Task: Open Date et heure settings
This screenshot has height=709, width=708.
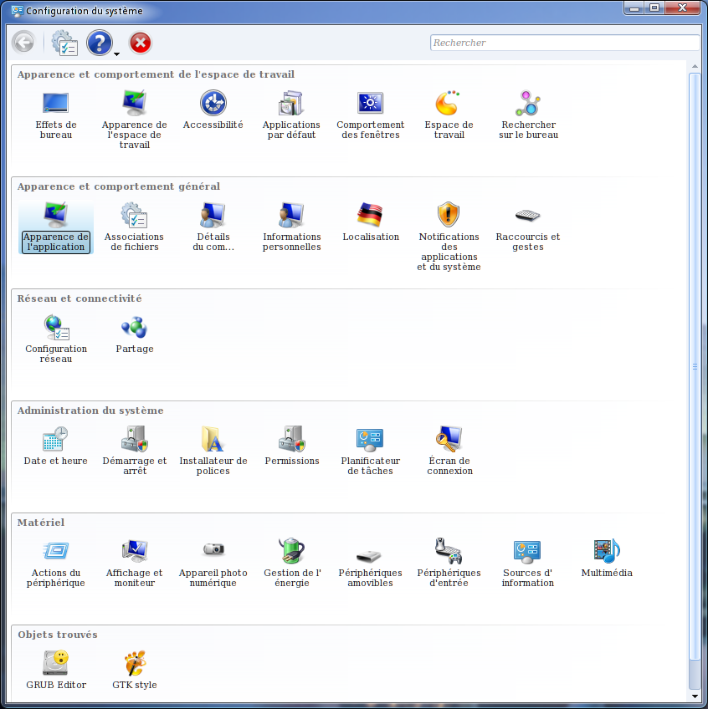Action: [56, 446]
